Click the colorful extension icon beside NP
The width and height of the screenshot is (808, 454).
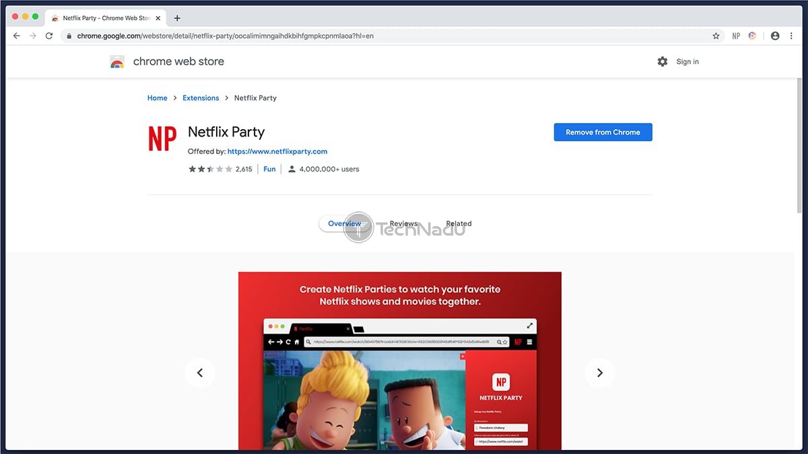[752, 36]
